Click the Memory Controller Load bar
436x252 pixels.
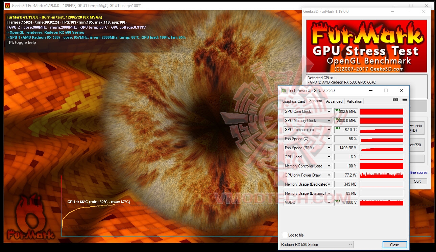[x=381, y=166]
